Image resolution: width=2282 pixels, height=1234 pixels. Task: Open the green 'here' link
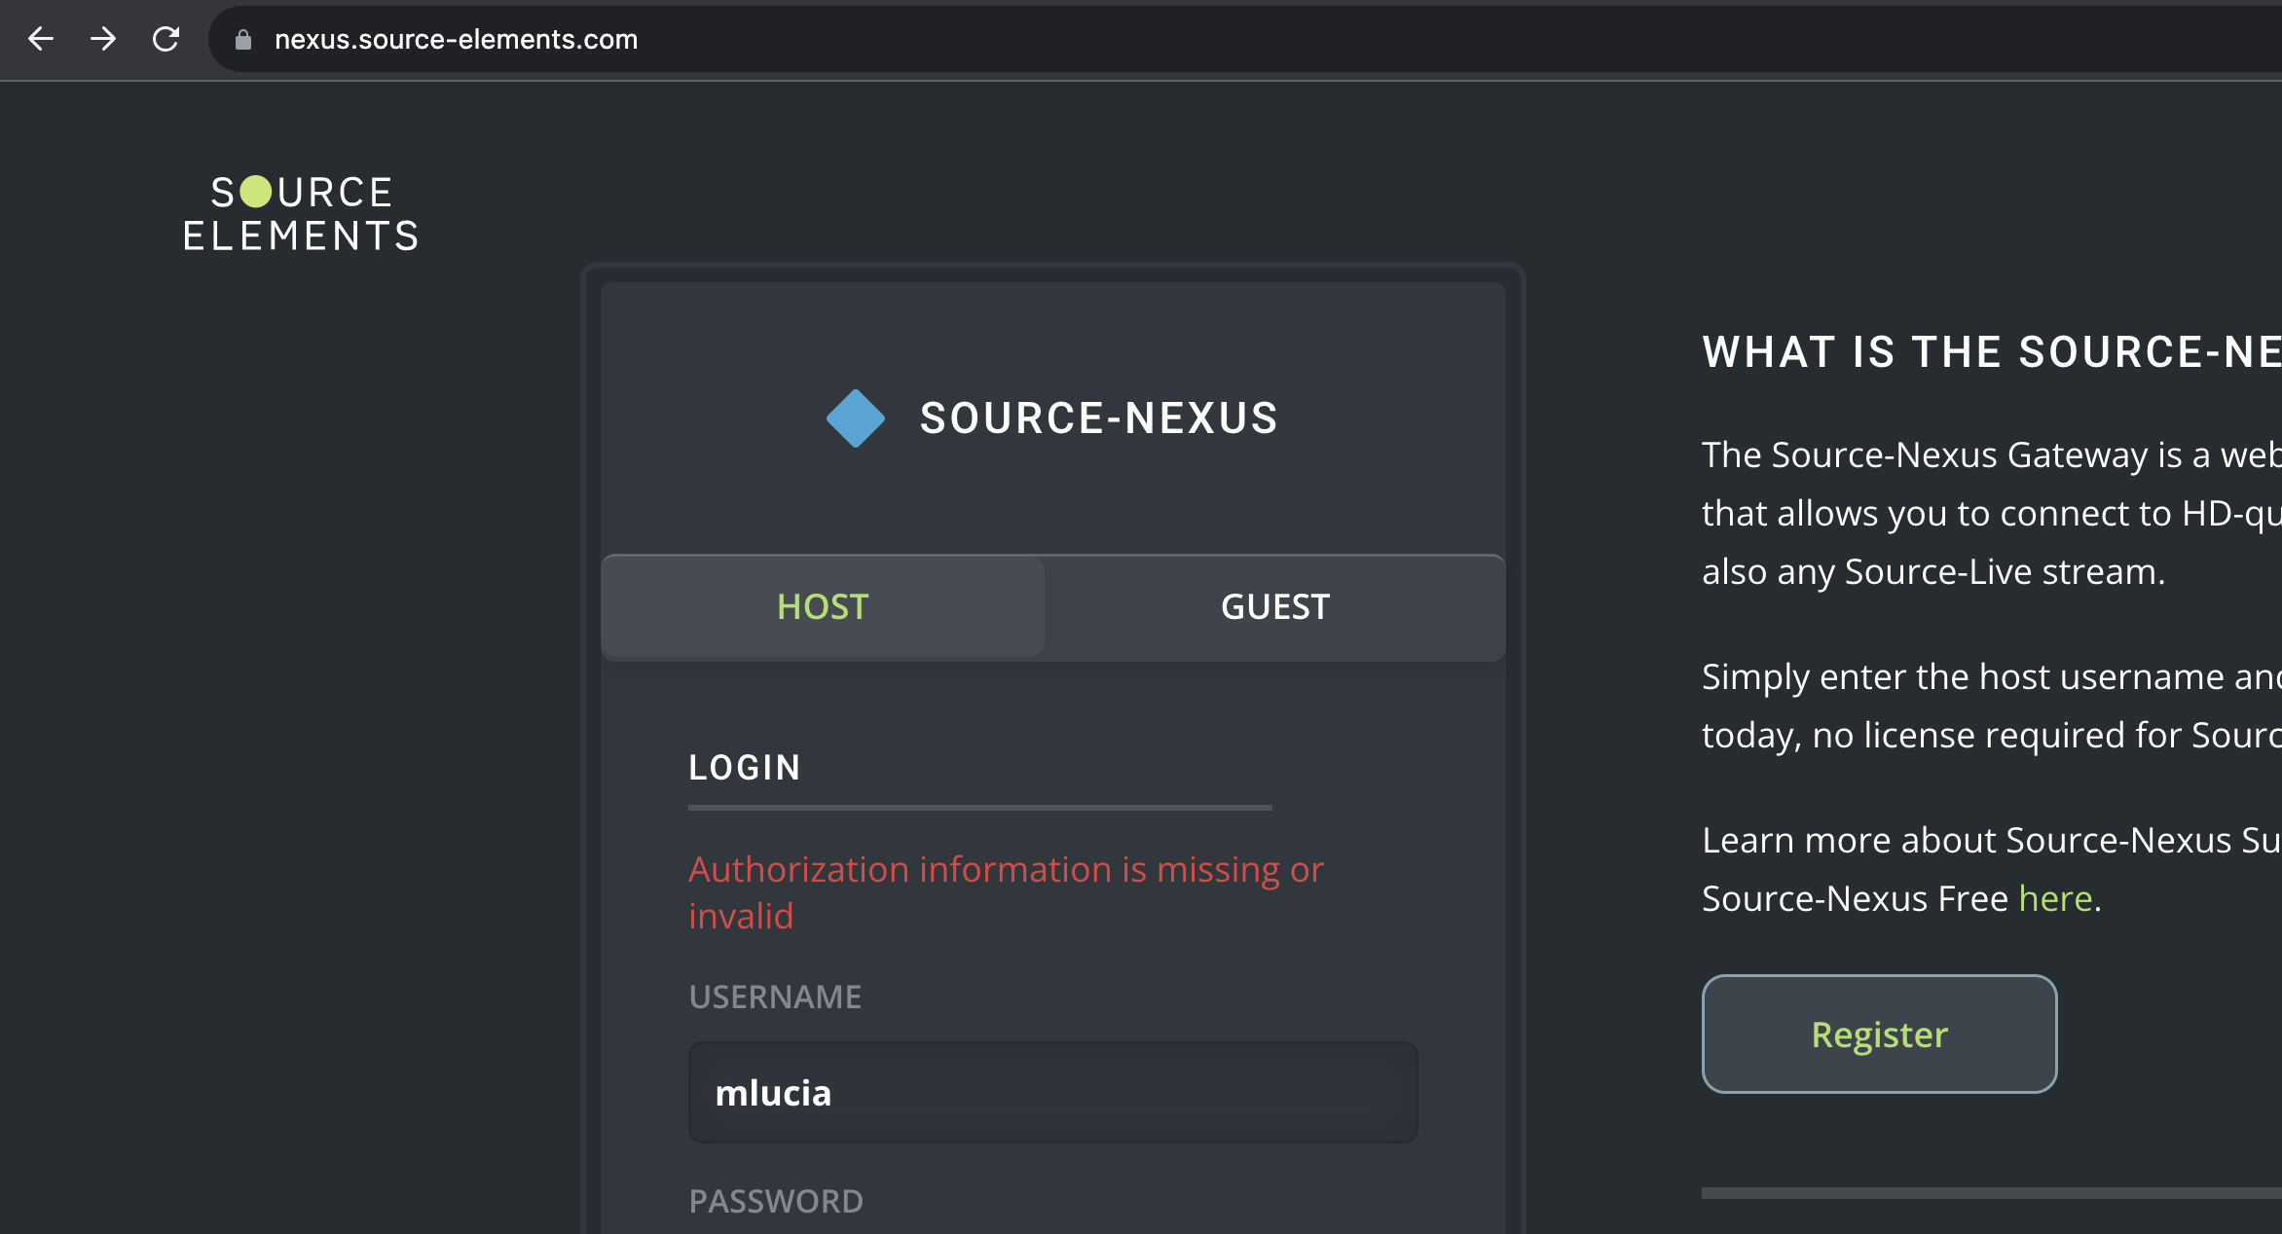[x=2055, y=898]
